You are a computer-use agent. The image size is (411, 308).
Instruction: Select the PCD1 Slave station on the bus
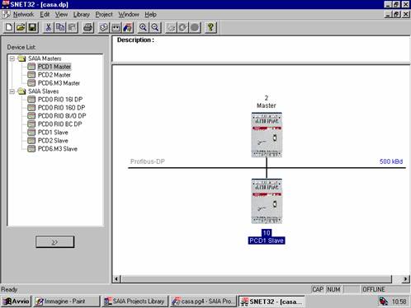tap(267, 202)
